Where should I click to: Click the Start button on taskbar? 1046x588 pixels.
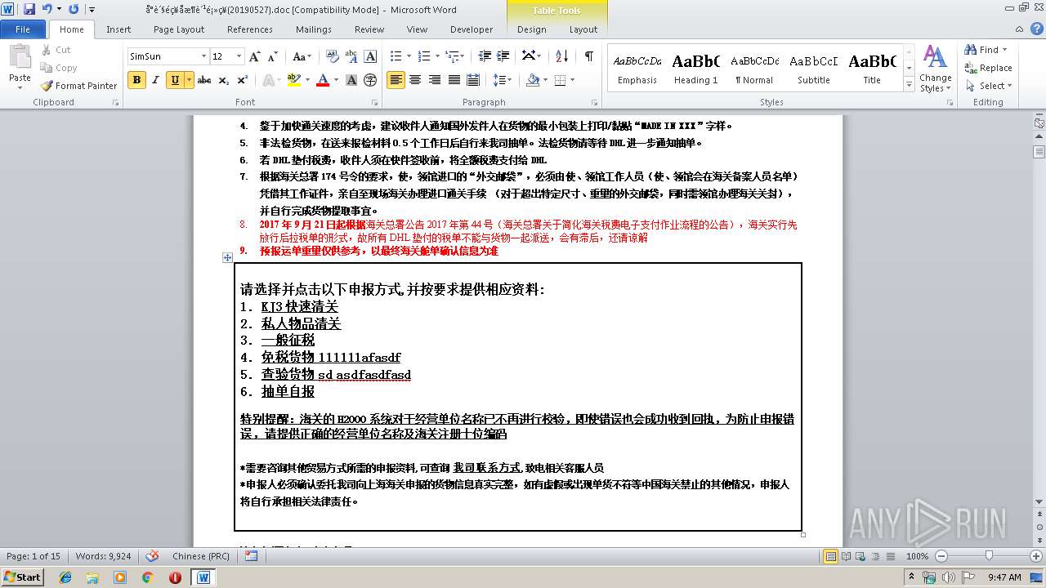click(23, 577)
